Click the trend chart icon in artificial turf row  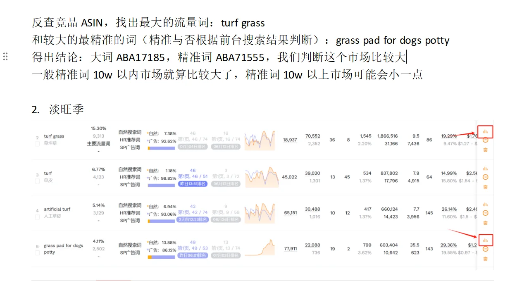coord(486,204)
